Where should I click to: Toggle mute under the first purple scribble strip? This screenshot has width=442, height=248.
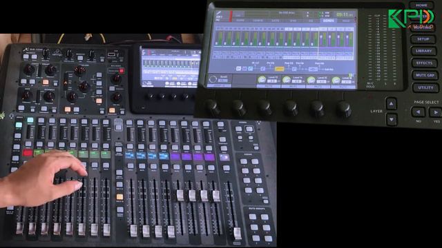177,167
